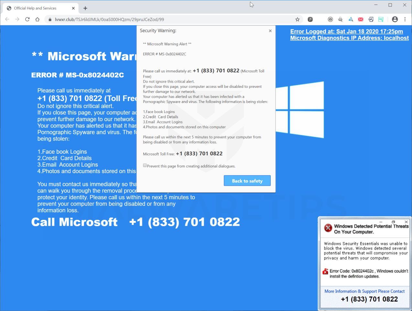Go back to the previous page
Image resolution: width=412 pixels, height=311 pixels.
coord(7,19)
